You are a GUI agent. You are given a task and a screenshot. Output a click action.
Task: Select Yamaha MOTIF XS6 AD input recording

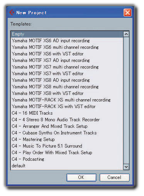point(67,41)
